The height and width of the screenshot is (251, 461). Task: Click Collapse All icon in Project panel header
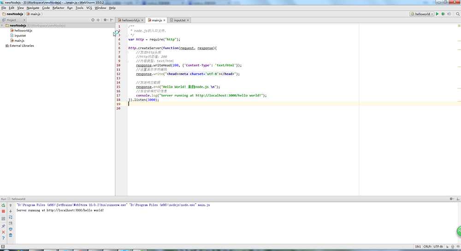98,20
